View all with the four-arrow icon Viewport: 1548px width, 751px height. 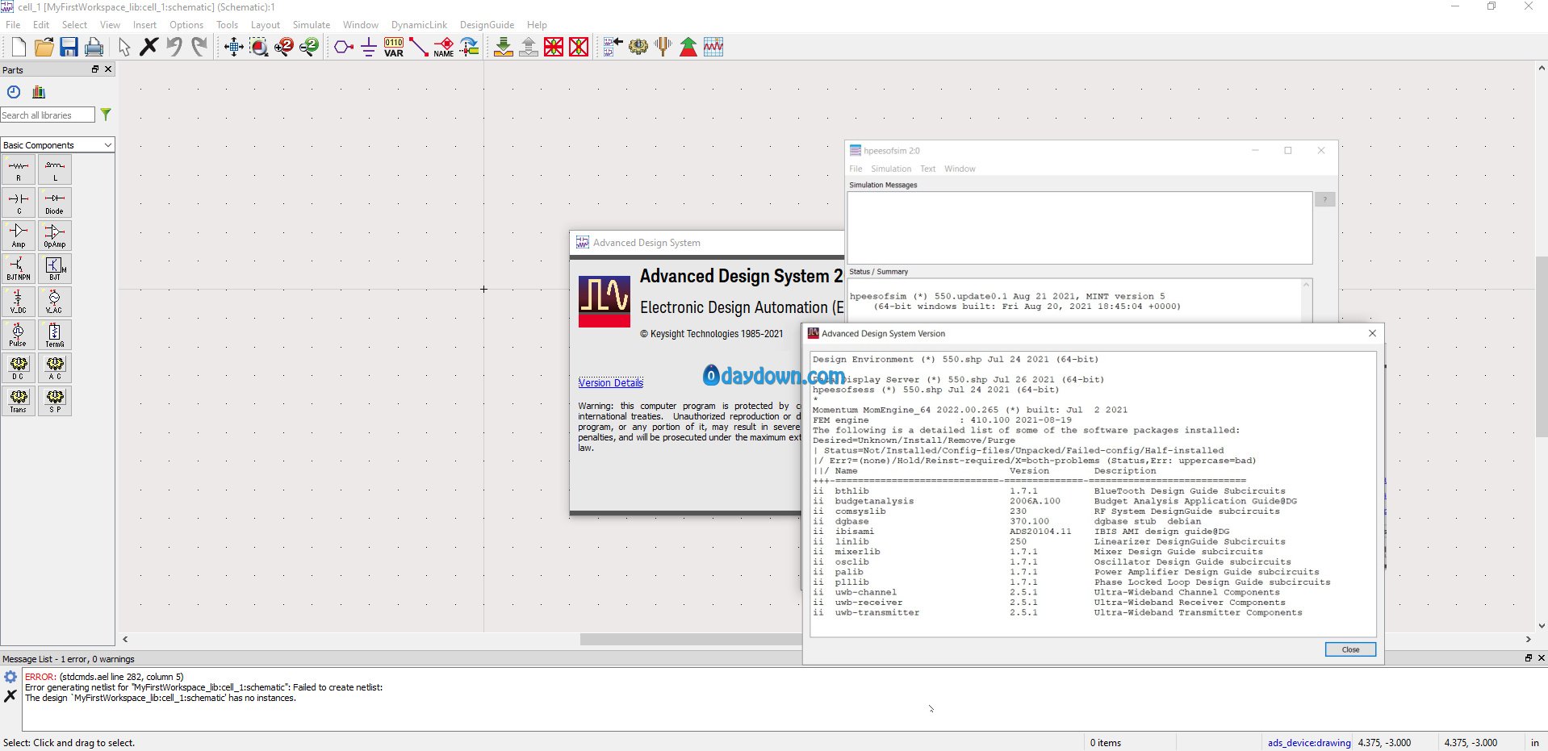pos(234,47)
